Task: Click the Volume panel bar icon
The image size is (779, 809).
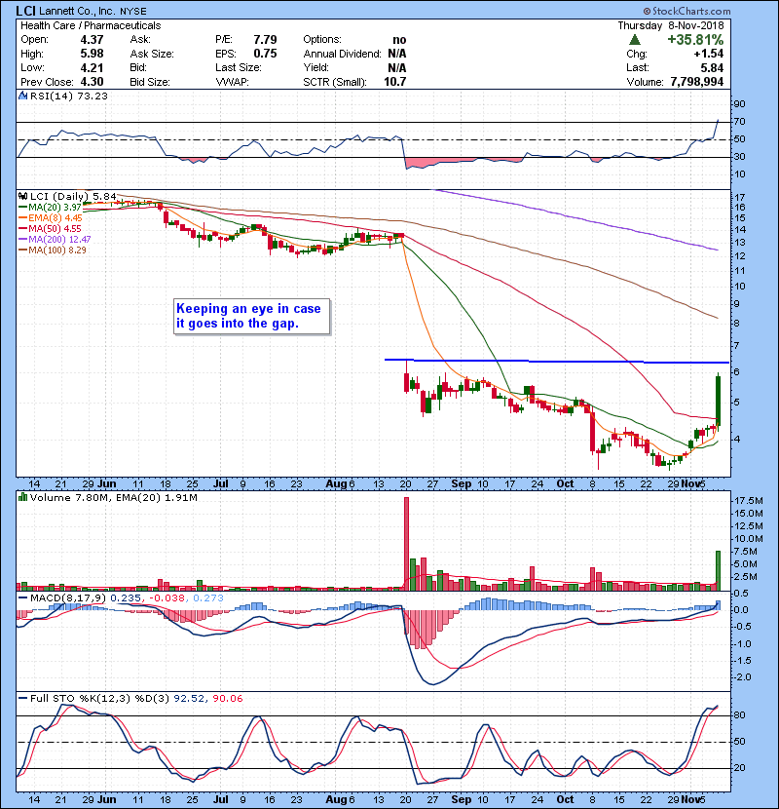Action: 22,497
